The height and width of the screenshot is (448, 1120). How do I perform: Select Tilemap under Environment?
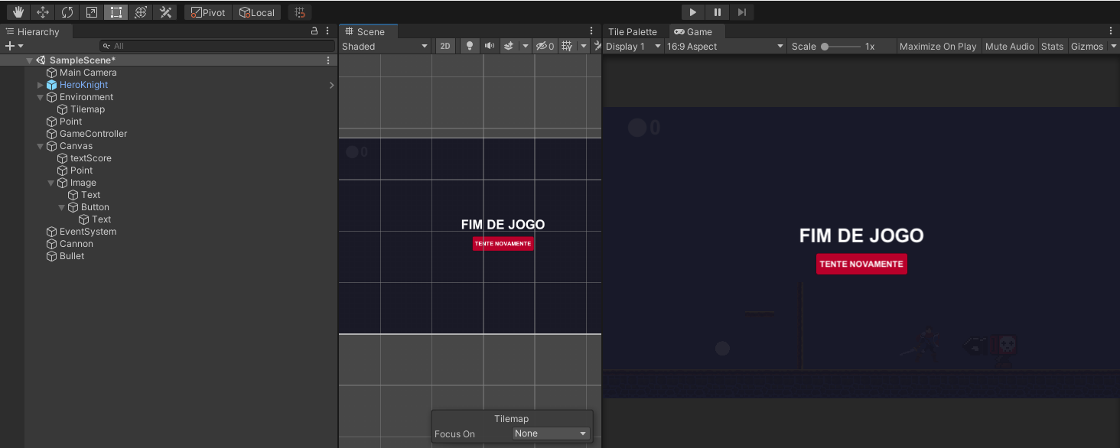[x=87, y=109]
